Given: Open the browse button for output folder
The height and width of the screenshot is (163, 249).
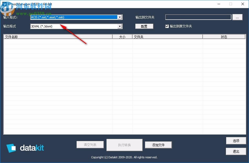Looking at the screenshot, I should pyautogui.click(x=237, y=17).
